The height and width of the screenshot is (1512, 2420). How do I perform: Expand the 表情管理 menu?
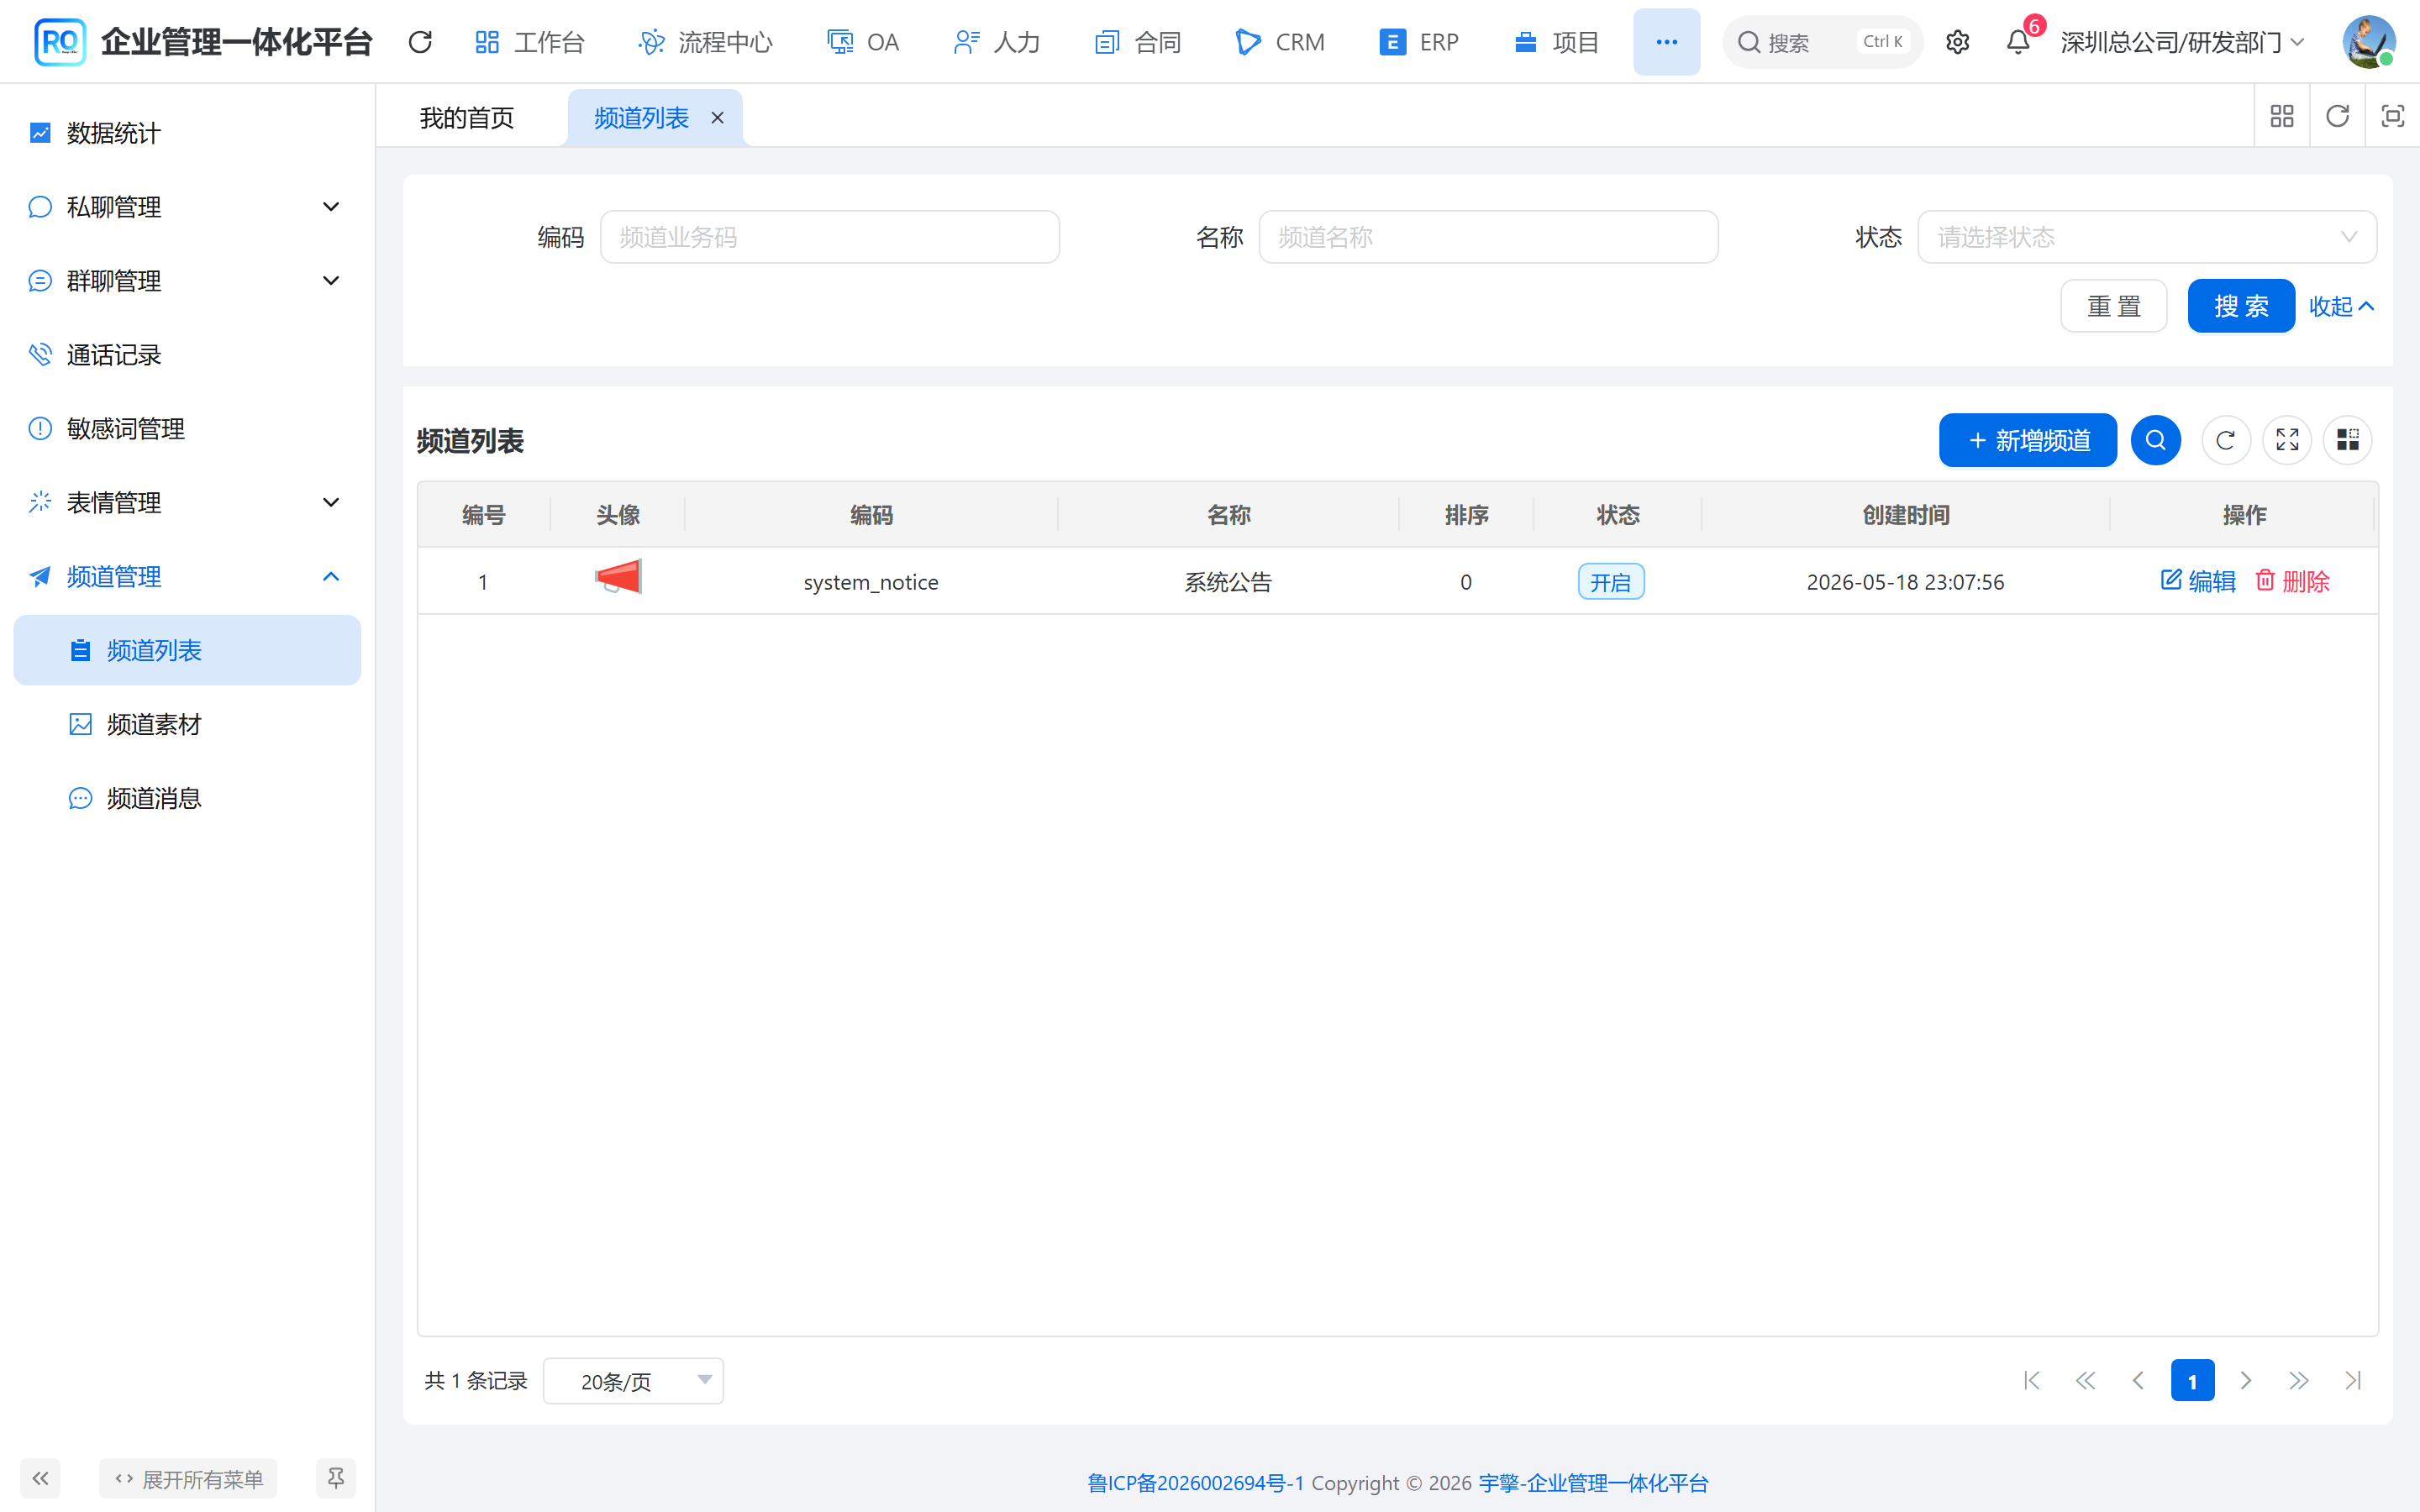click(x=187, y=503)
